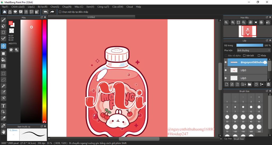Delete layer with the trash icon
This screenshot has height=145, width=272.
coord(268,84)
